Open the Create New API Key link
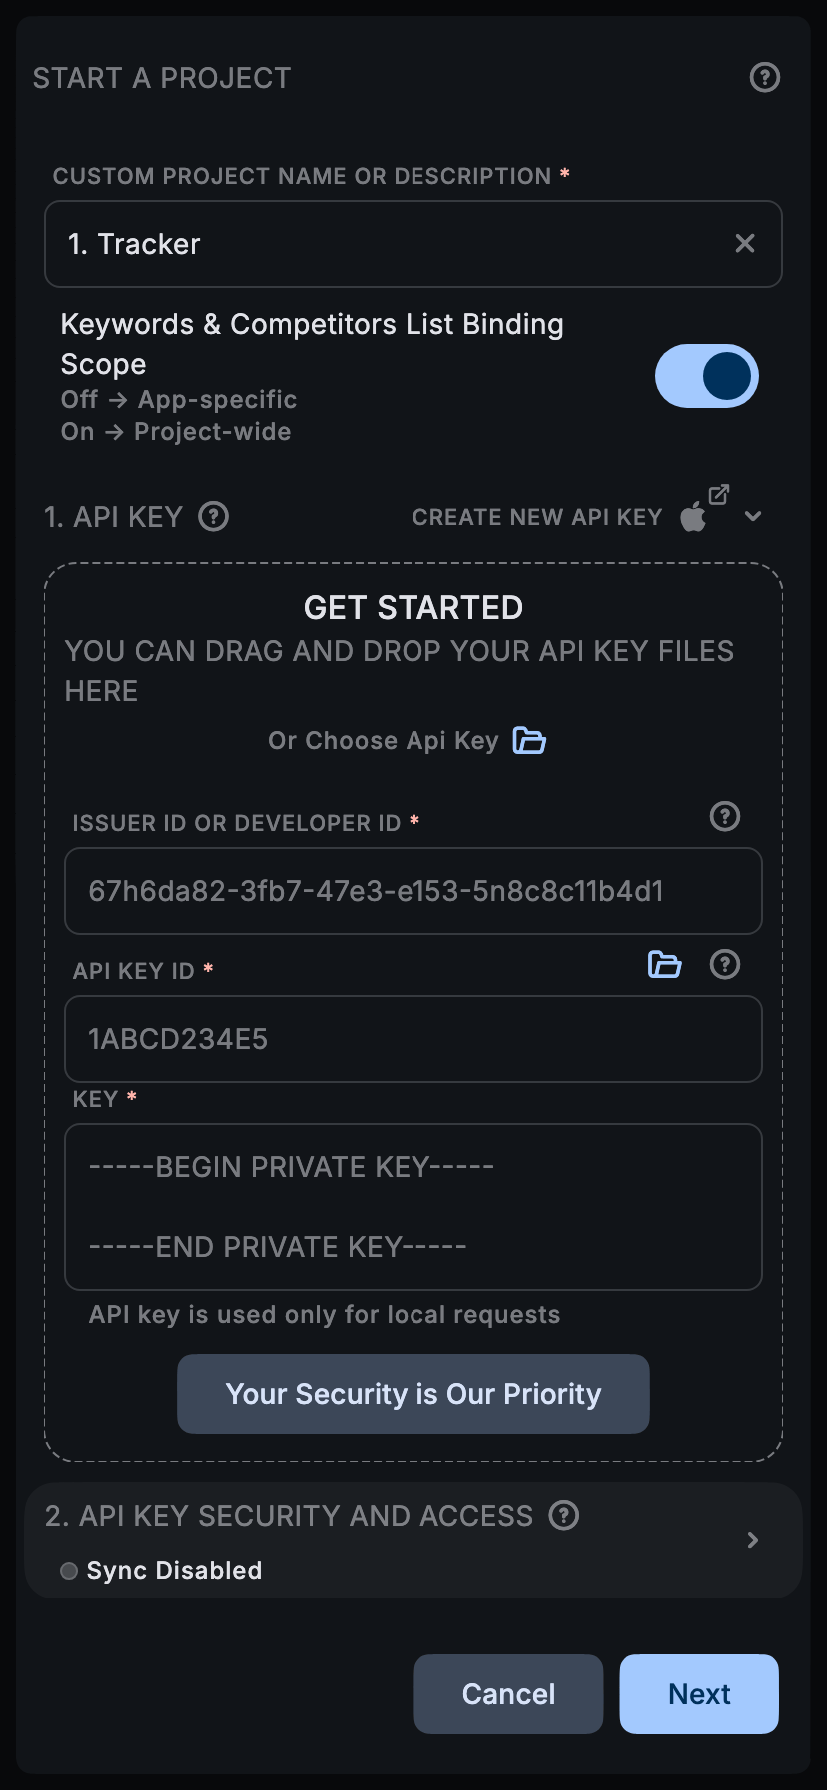The height and width of the screenshot is (1790, 827). click(x=536, y=517)
